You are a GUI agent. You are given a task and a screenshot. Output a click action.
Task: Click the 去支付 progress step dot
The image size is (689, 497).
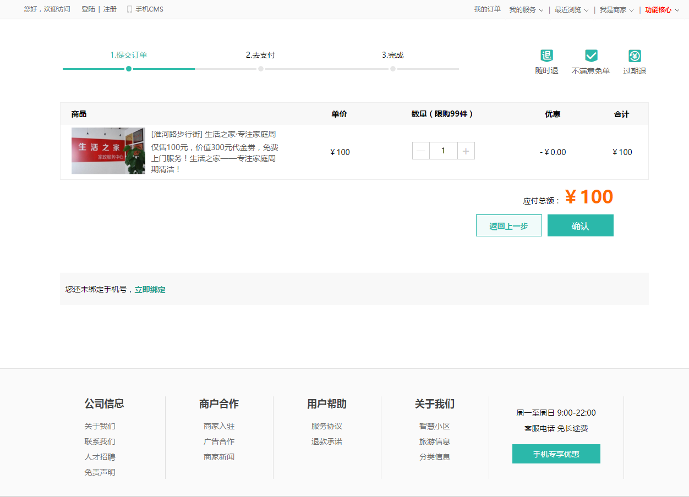[x=261, y=69]
